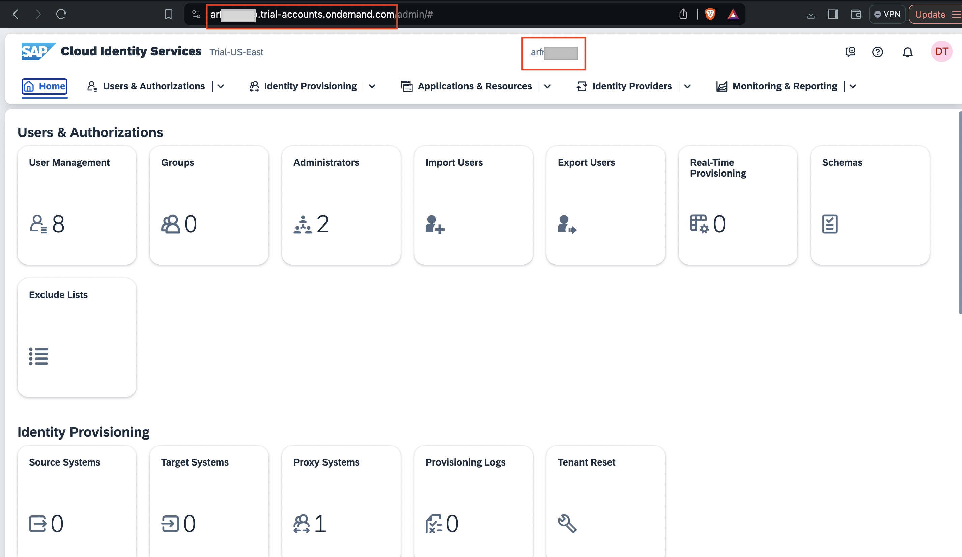Open the Brave Wallet icon
The width and height of the screenshot is (962, 557).
tap(856, 15)
